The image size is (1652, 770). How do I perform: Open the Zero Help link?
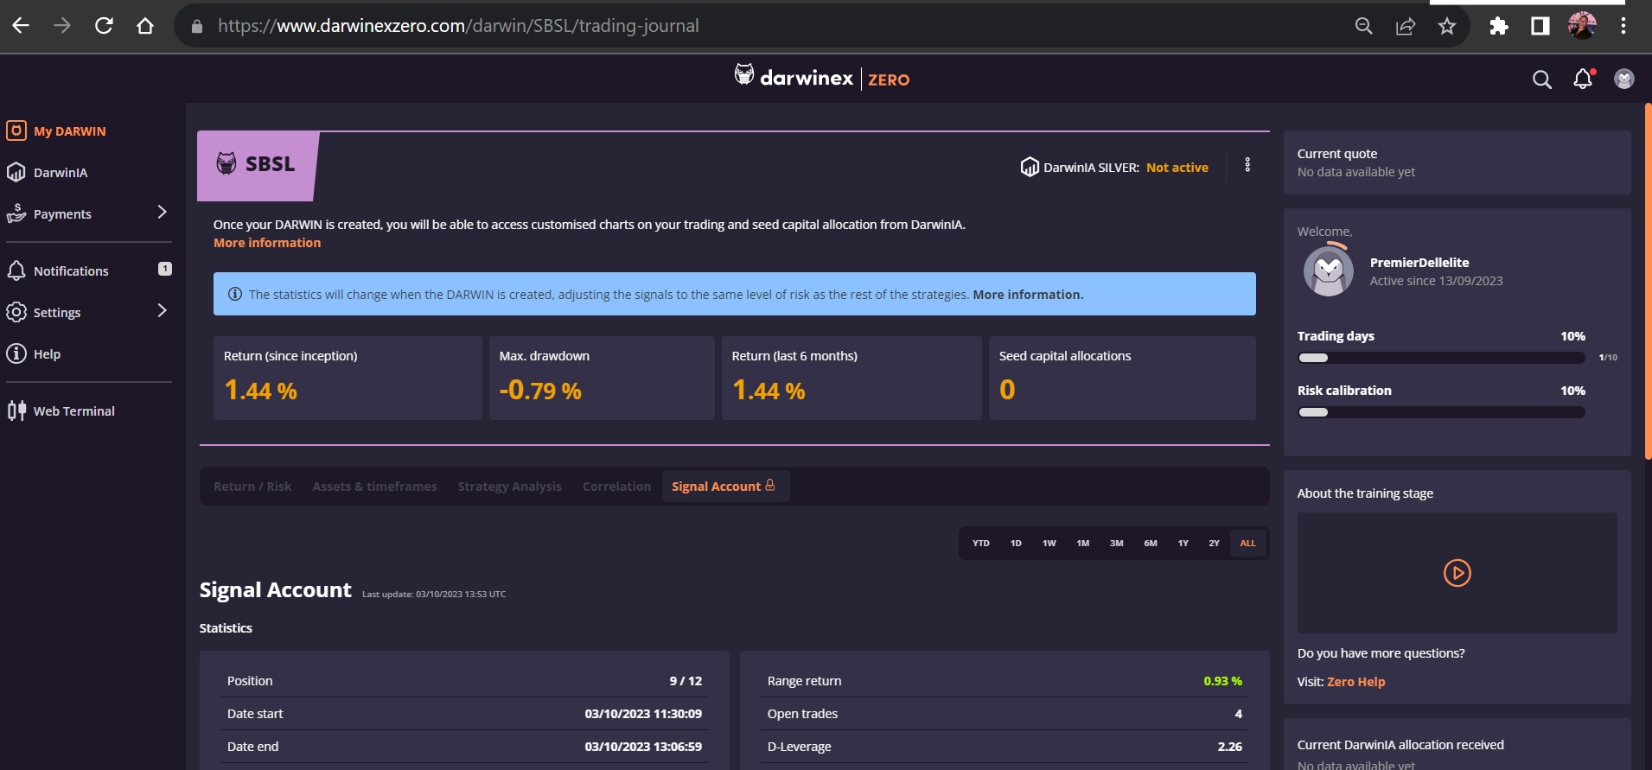1355,682
